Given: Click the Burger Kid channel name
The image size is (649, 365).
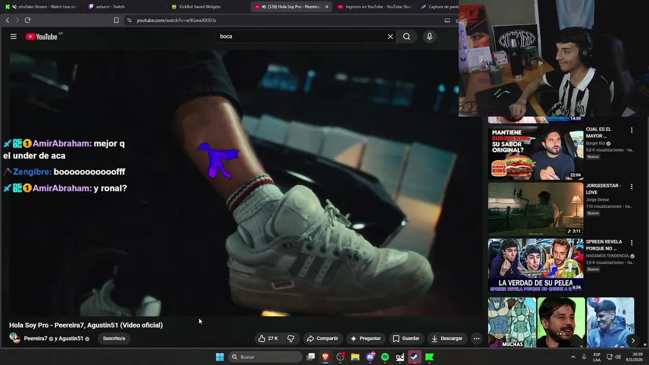Looking at the screenshot, I should (596, 143).
